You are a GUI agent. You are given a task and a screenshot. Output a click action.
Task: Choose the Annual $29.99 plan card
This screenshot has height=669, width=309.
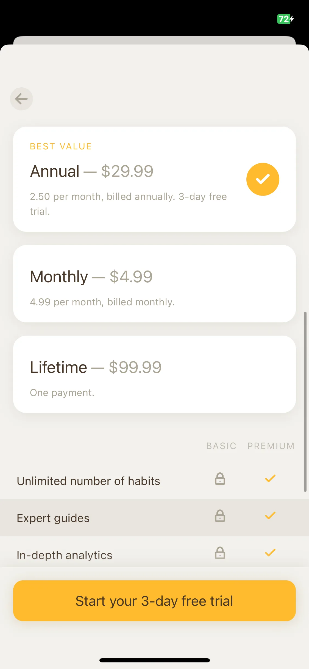tap(154, 179)
